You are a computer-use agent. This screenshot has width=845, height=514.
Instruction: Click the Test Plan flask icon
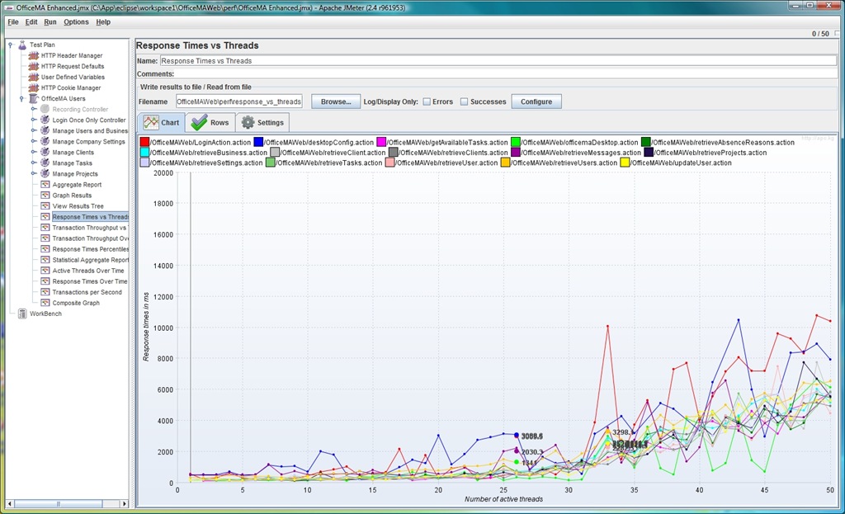pos(22,45)
